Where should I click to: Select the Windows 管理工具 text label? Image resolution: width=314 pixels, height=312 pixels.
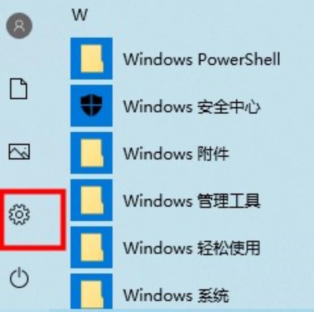pyautogui.click(x=192, y=201)
